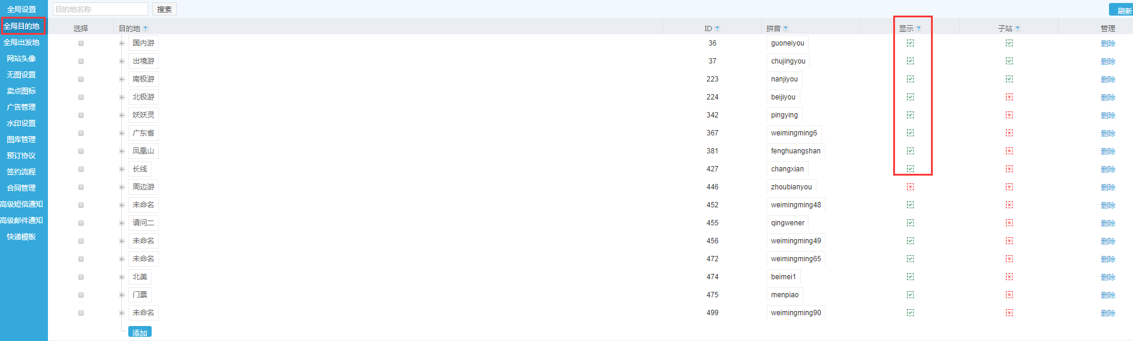The width and height of the screenshot is (1133, 341).
Task: Select the checkbox for 门票 row
Action: pyautogui.click(x=81, y=295)
